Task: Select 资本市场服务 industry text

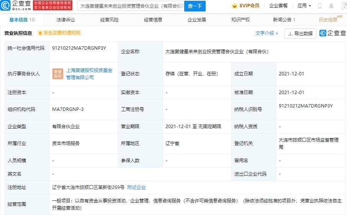Action: tap(66, 143)
